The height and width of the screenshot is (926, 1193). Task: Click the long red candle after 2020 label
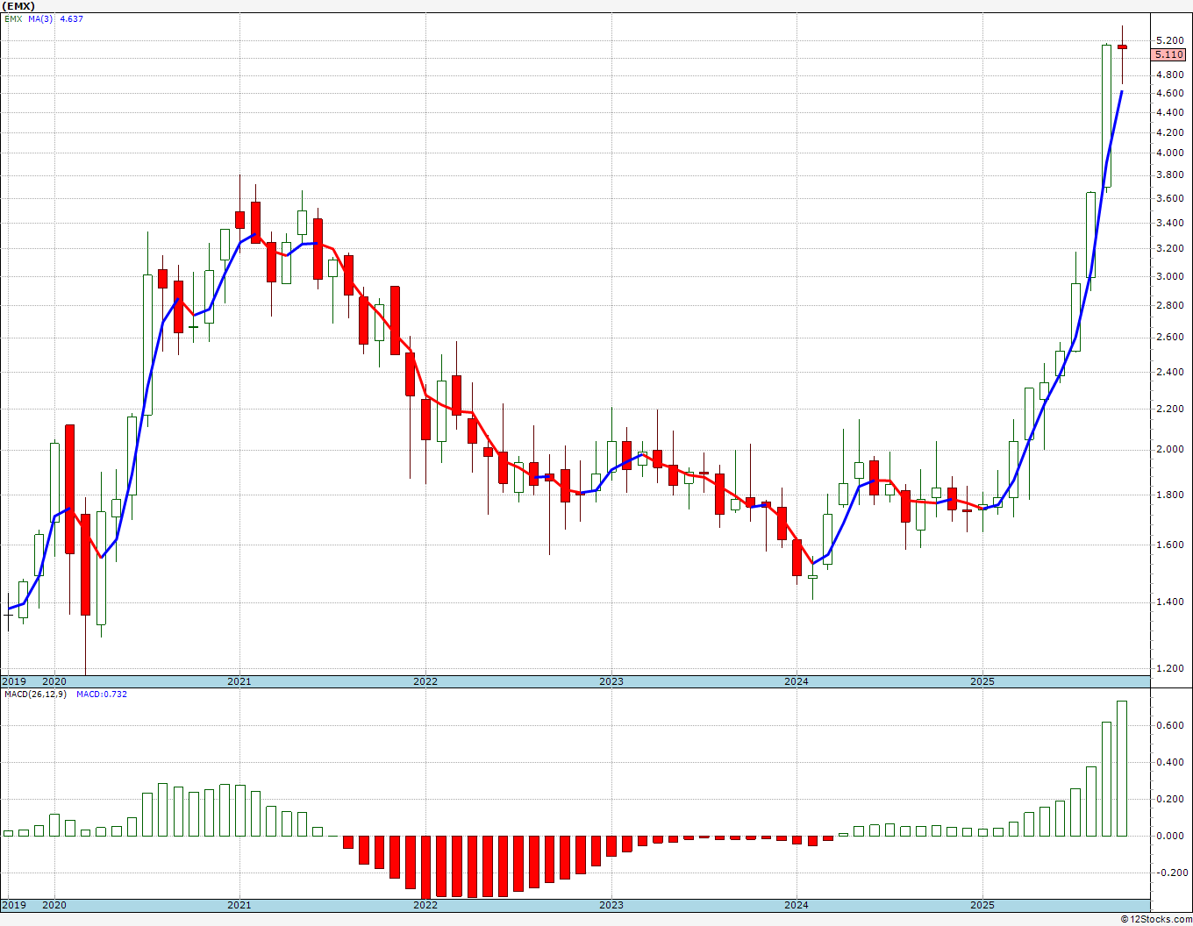(70, 488)
